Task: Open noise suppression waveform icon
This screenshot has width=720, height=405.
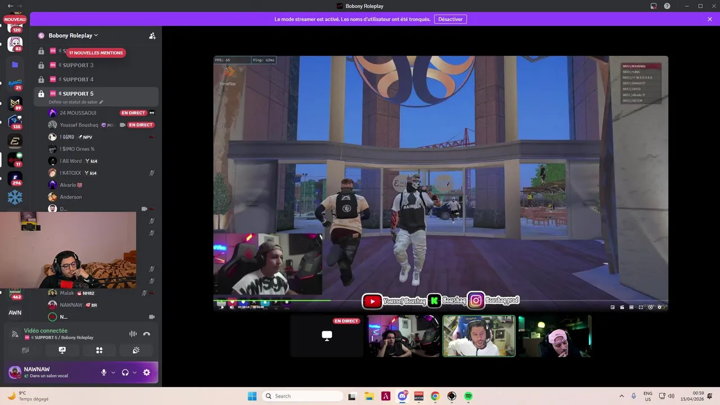Action: click(133, 334)
